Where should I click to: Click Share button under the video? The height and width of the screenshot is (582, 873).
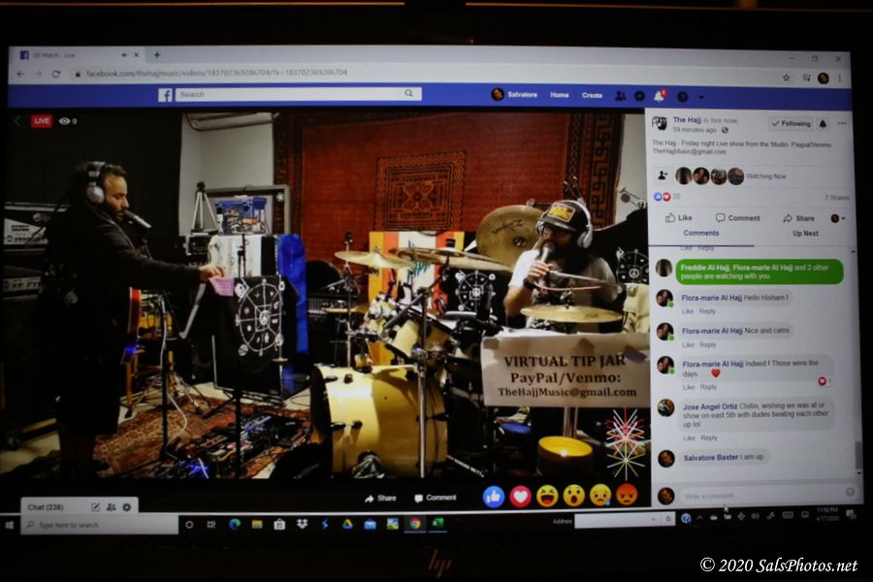pos(380,498)
